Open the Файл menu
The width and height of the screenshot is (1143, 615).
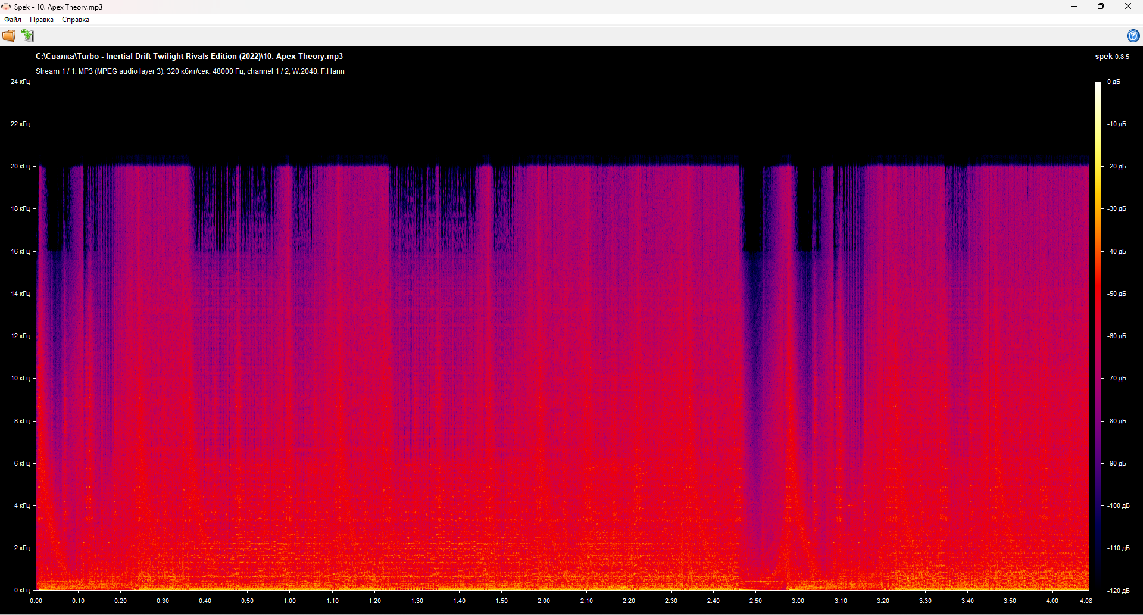coord(13,20)
